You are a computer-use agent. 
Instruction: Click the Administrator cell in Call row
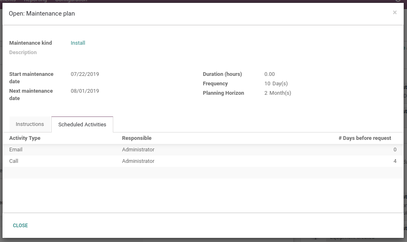click(x=138, y=161)
